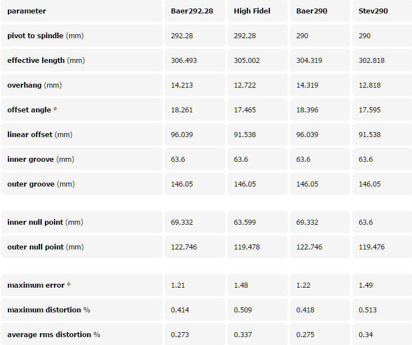This screenshot has width=412, height=345.
Task: Click the Baer290 column header
Action: click(x=311, y=11)
